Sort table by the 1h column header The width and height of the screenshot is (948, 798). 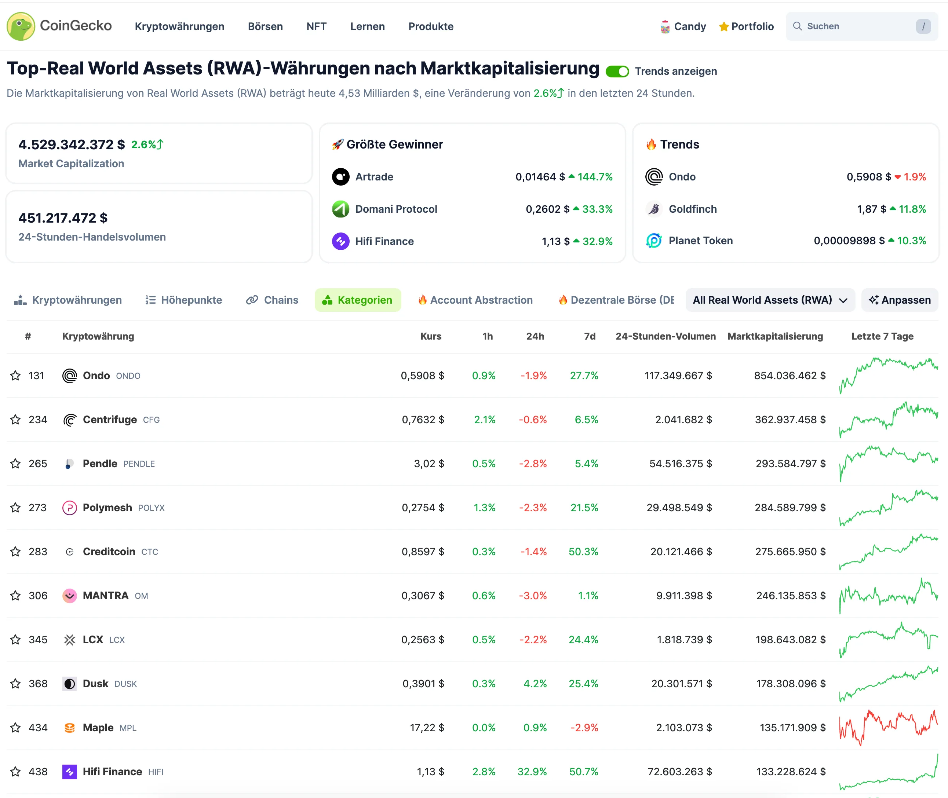487,336
